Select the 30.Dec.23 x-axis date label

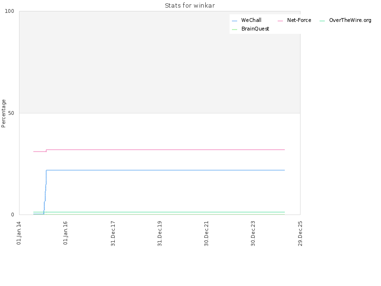click(x=253, y=234)
